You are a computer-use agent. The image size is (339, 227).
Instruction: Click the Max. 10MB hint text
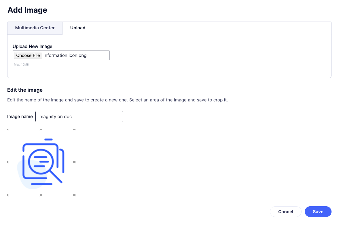tap(21, 65)
